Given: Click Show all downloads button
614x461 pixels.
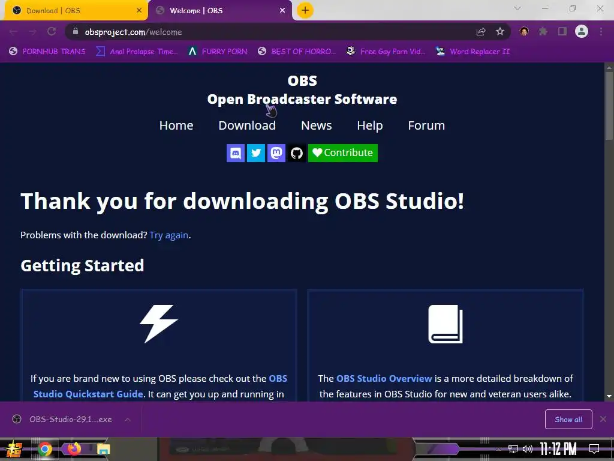Looking at the screenshot, I should pos(568,420).
